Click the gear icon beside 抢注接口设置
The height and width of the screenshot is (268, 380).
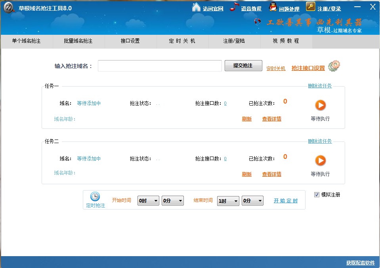click(x=334, y=66)
